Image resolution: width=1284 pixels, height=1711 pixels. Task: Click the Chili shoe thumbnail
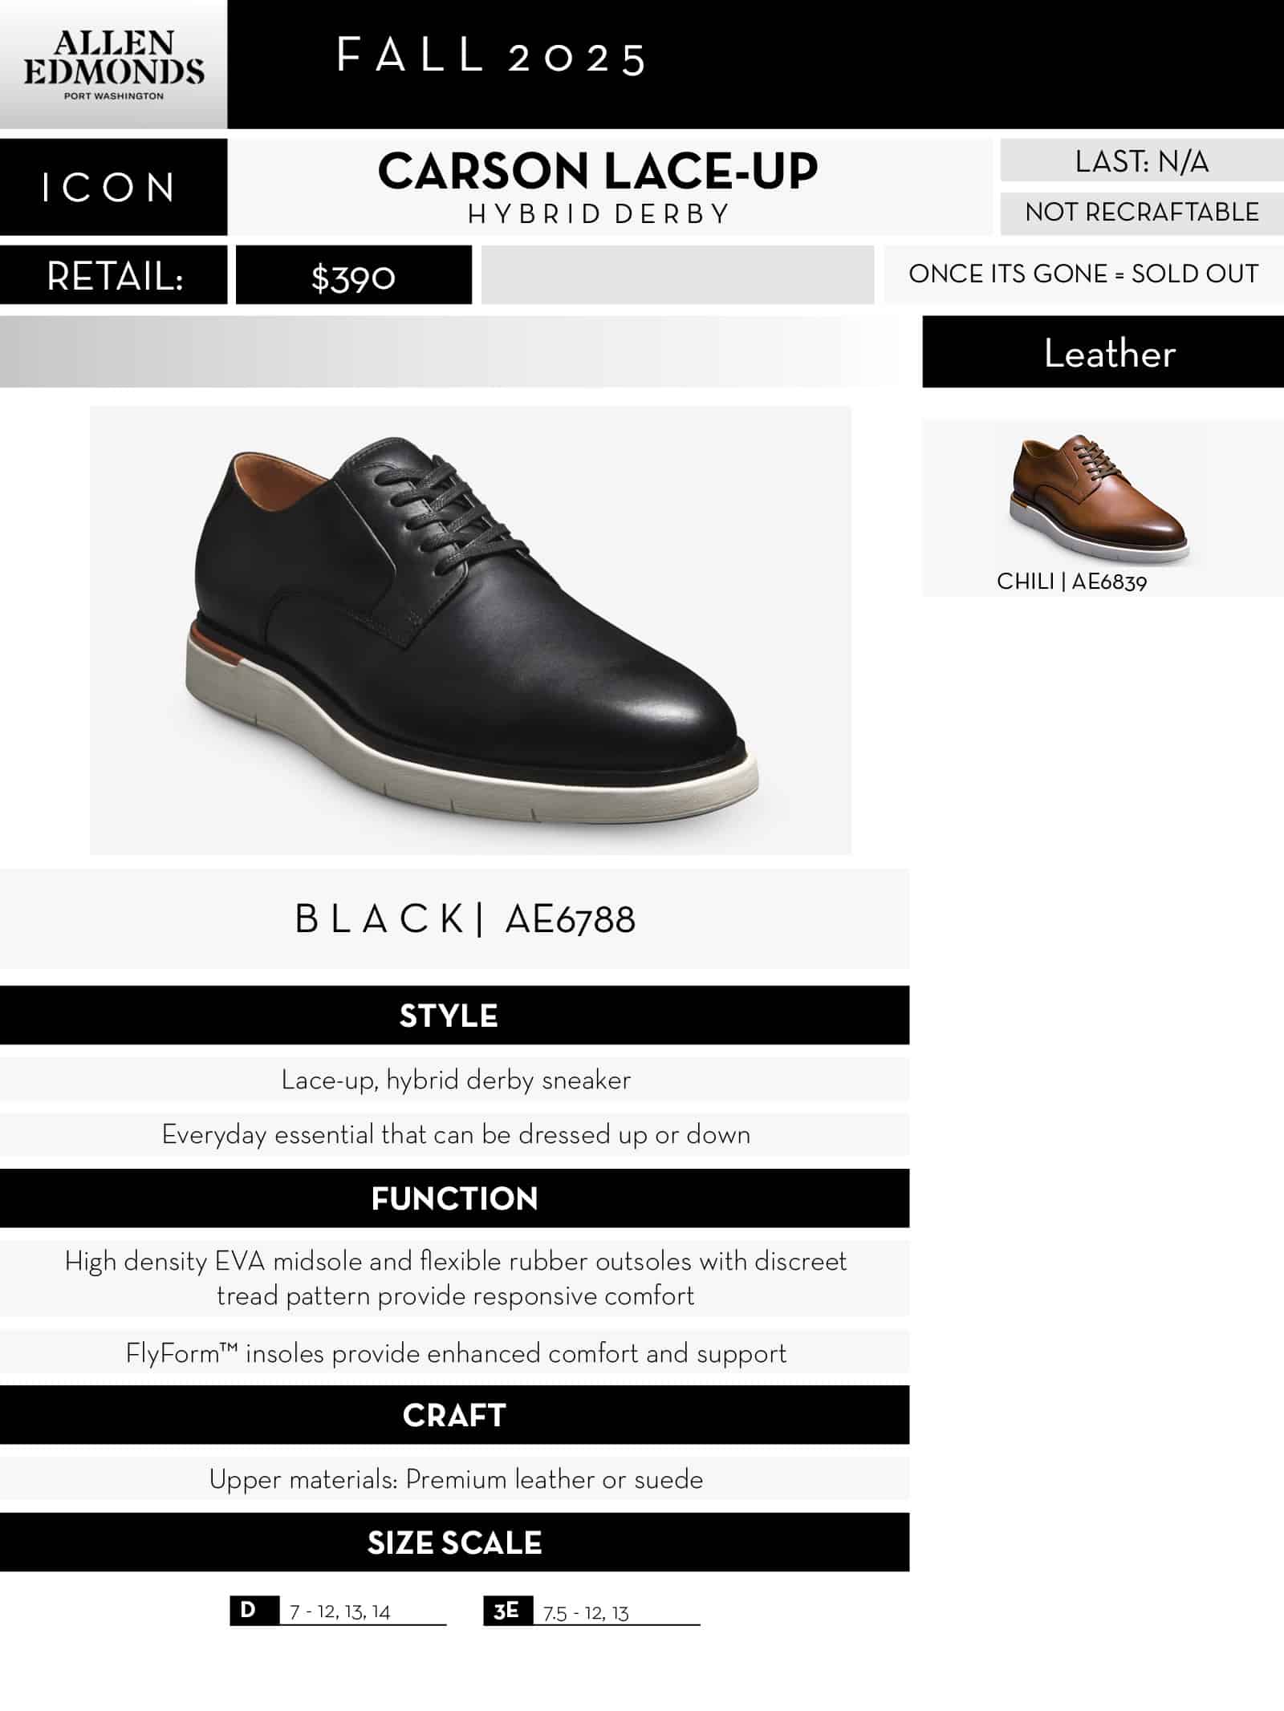(x=1099, y=498)
